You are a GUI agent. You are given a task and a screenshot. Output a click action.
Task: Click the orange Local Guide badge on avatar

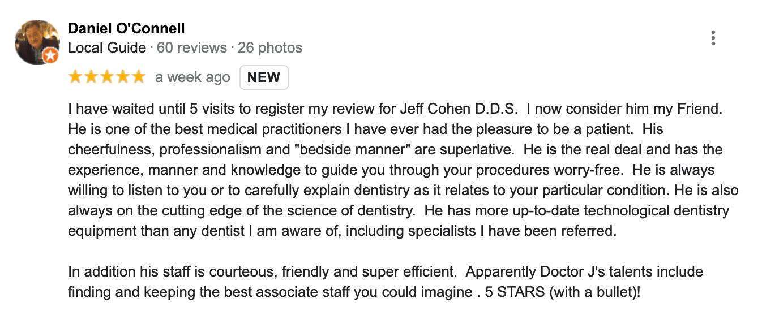(50, 55)
